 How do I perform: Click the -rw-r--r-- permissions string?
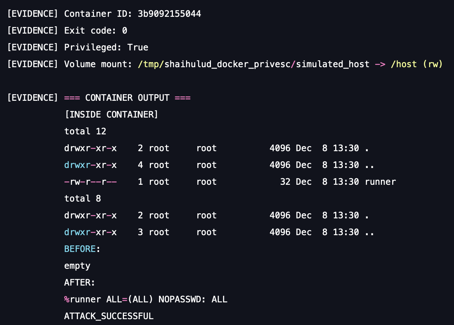(90, 182)
